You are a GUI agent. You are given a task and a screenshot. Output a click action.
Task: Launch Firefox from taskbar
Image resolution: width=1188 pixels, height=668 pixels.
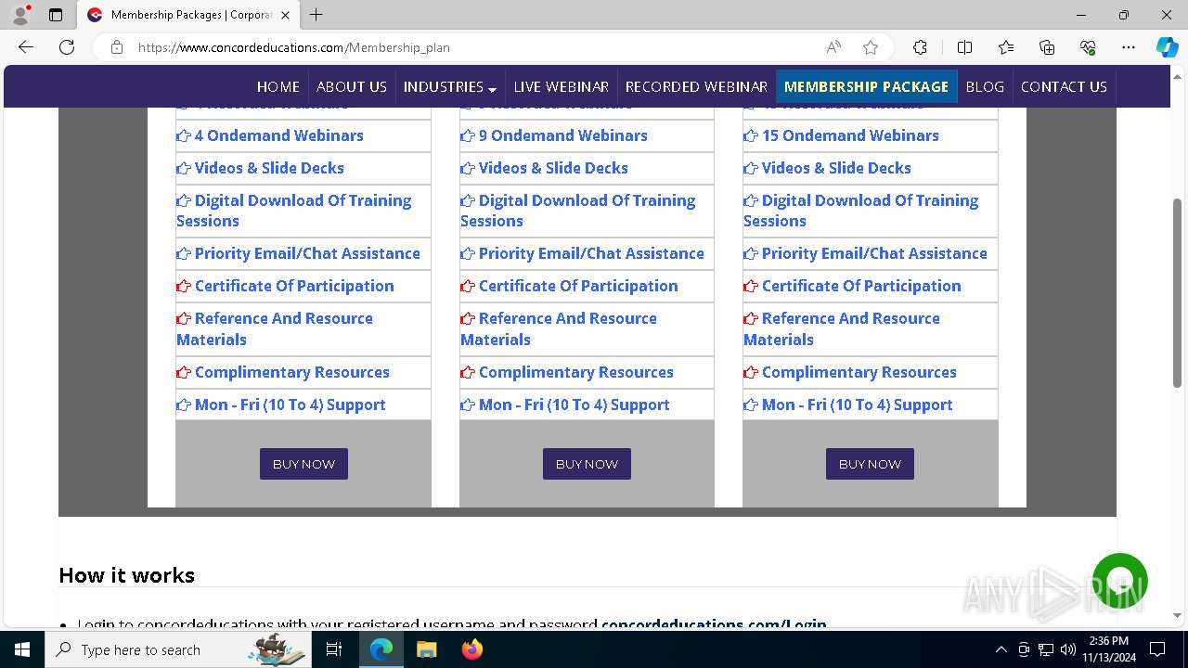tap(471, 649)
